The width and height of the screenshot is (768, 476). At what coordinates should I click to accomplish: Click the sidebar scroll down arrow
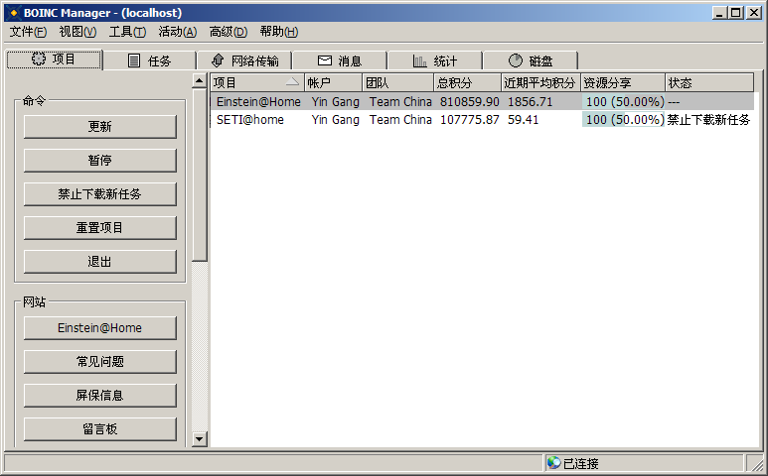tap(199, 439)
